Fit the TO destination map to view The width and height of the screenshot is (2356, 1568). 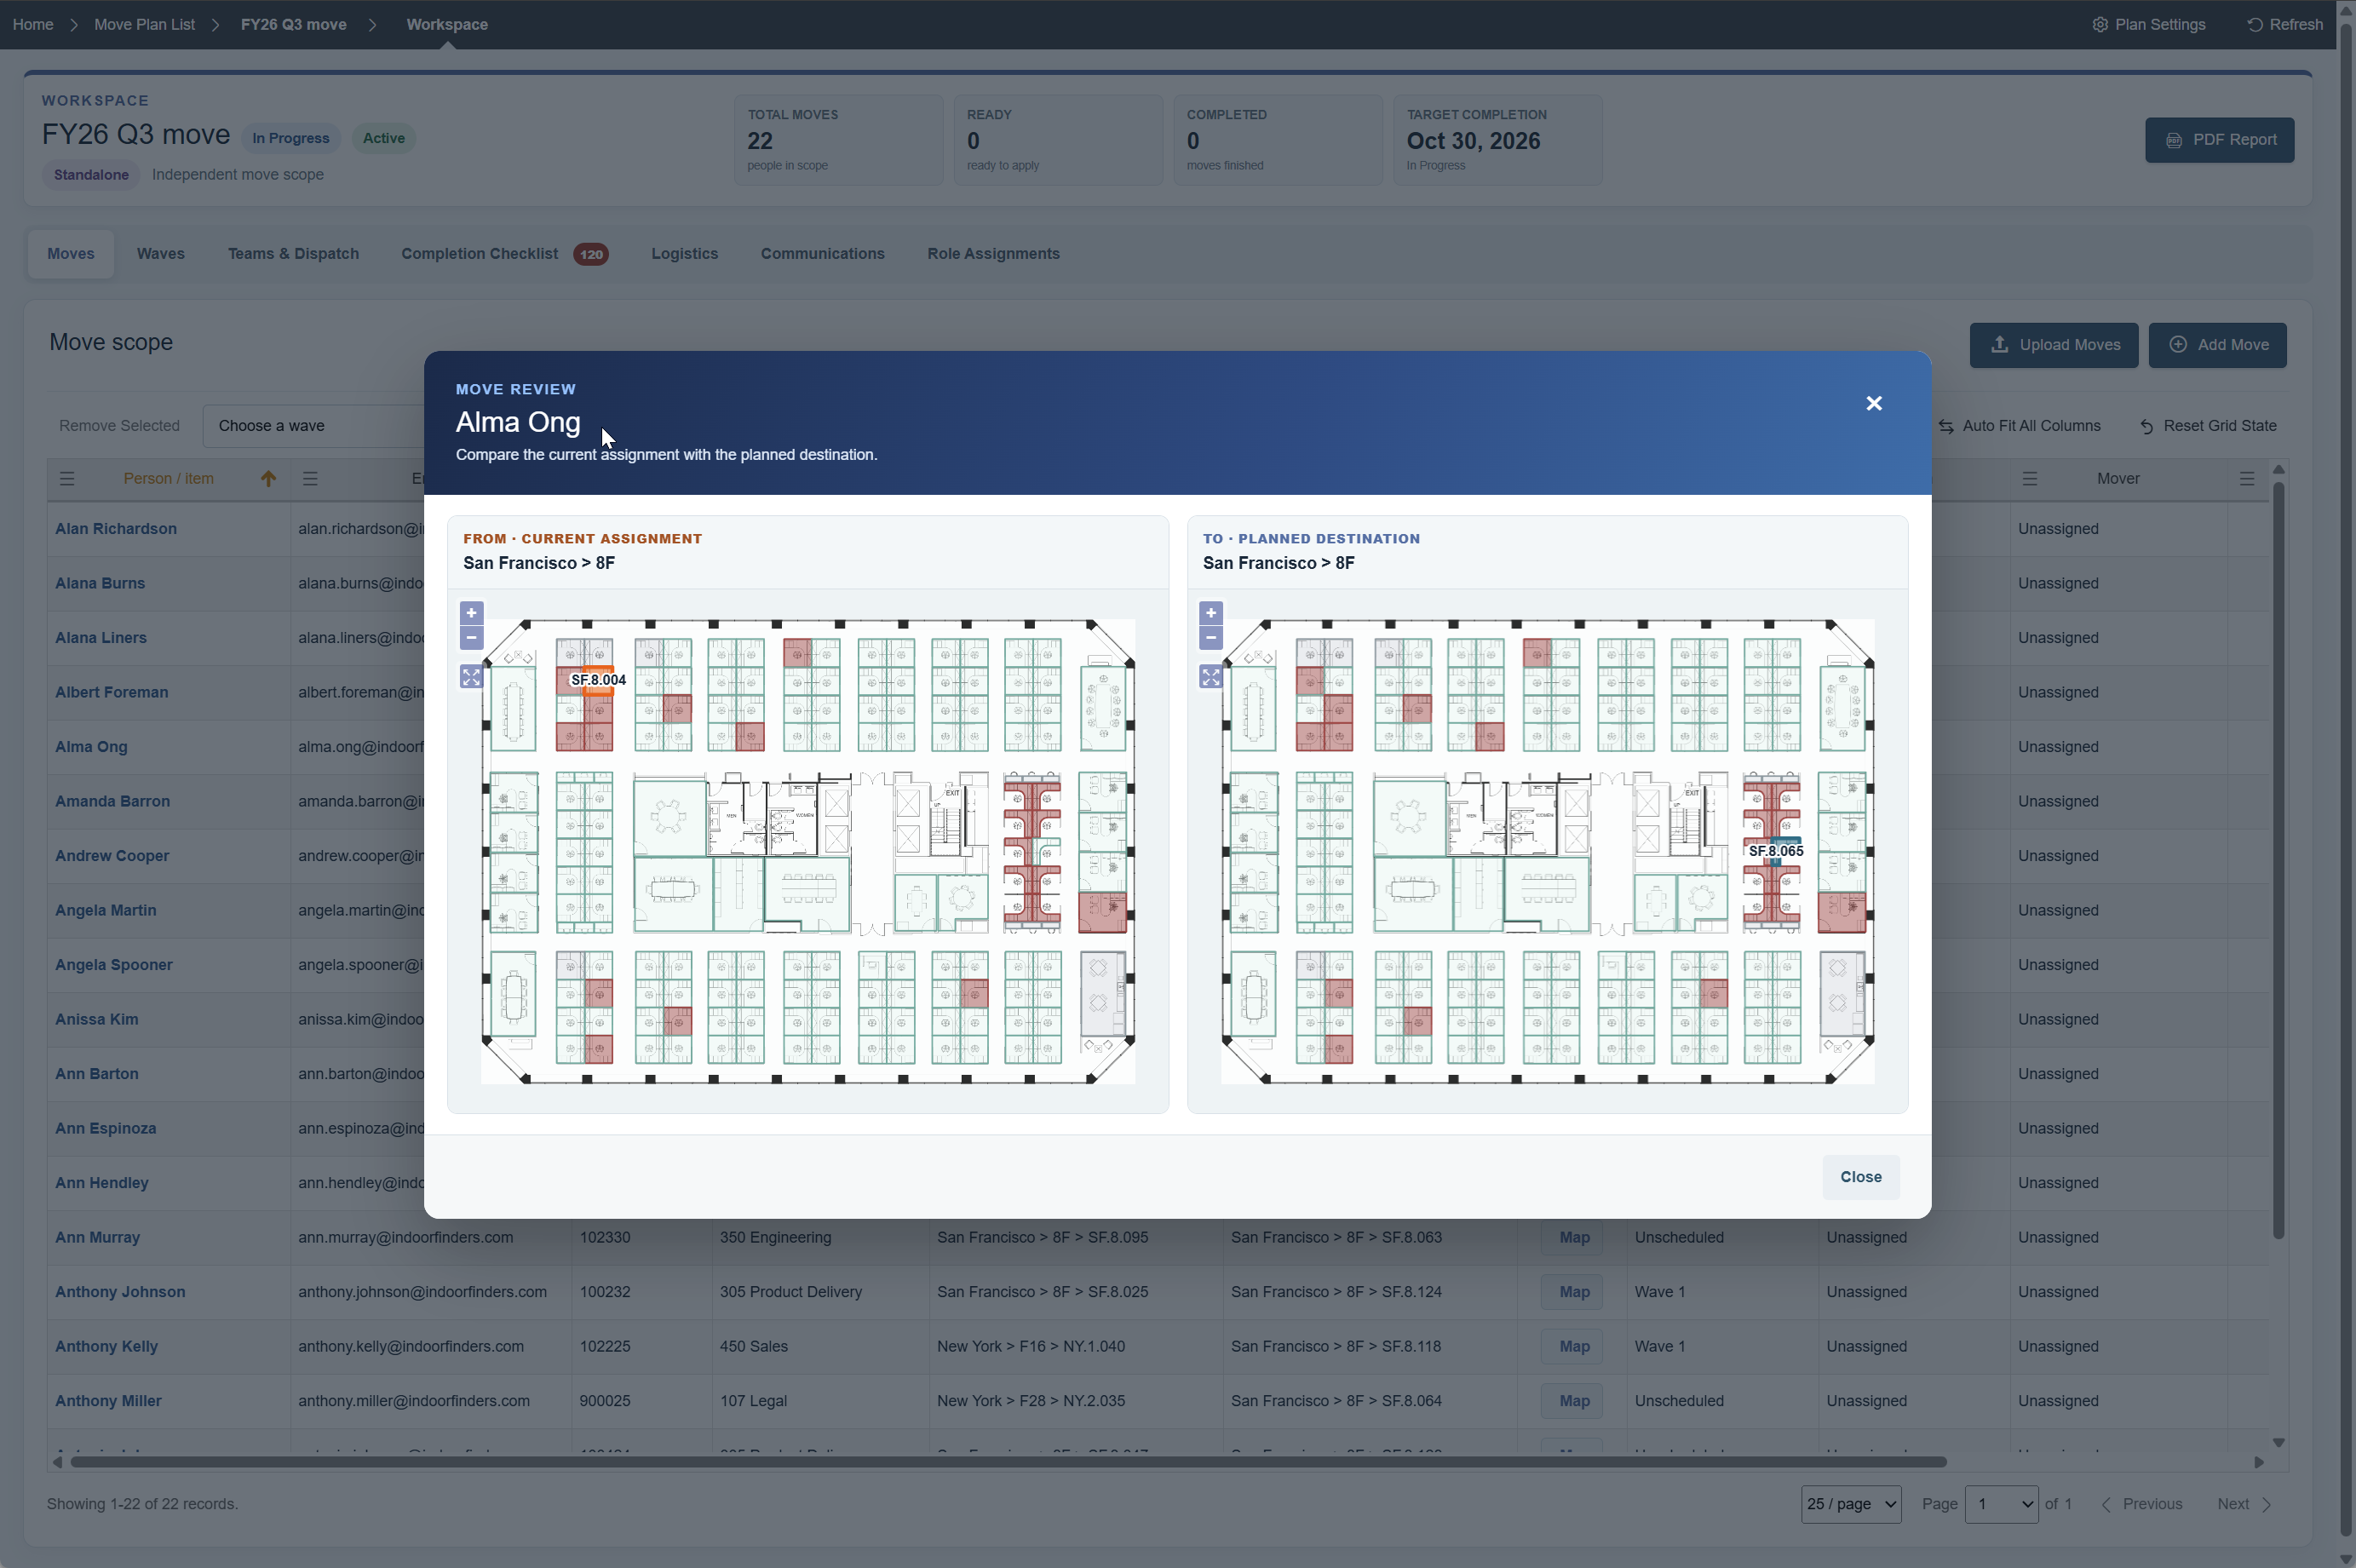pos(1211,677)
